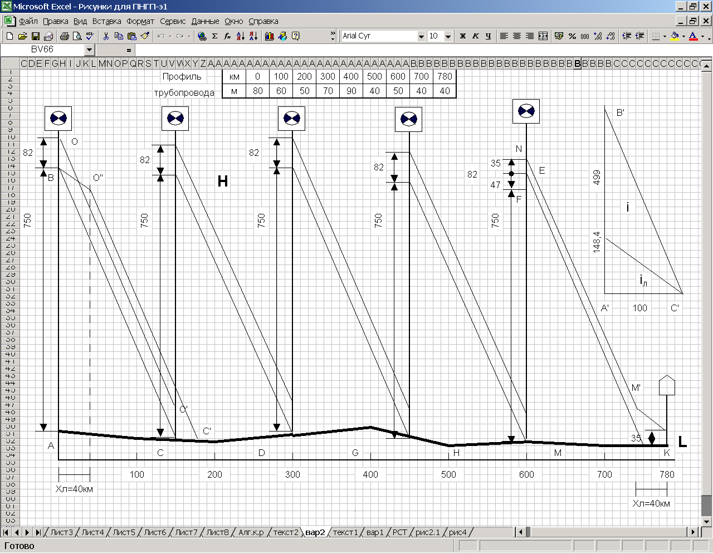The height and width of the screenshot is (554, 713).
Task: Toggle Align Right
Action: (530, 36)
